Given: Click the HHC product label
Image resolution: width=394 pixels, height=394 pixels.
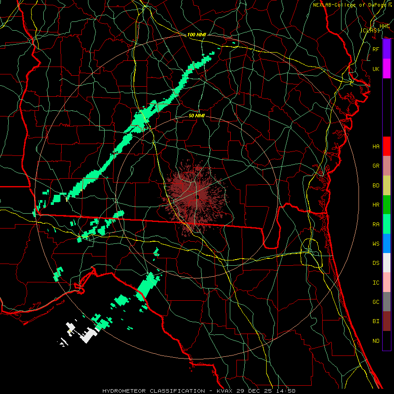Looking at the screenshot, I should pos(384,26).
